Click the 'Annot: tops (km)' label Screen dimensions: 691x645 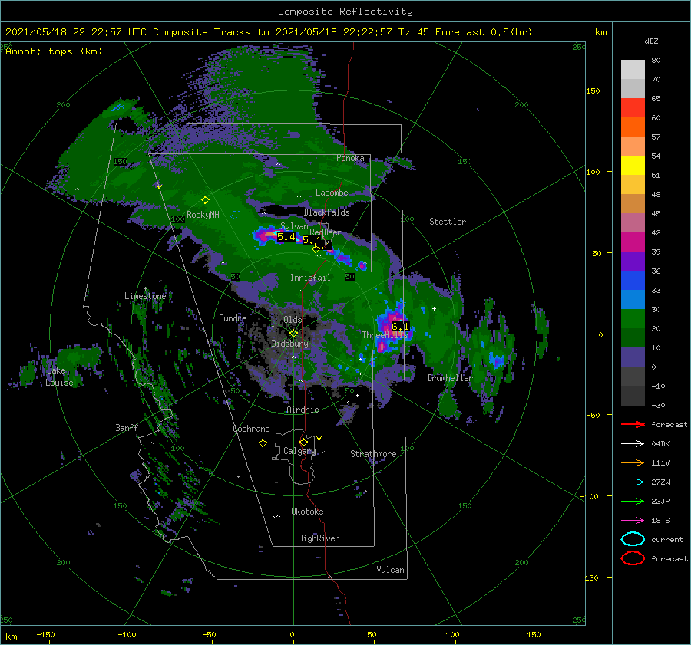(x=54, y=51)
